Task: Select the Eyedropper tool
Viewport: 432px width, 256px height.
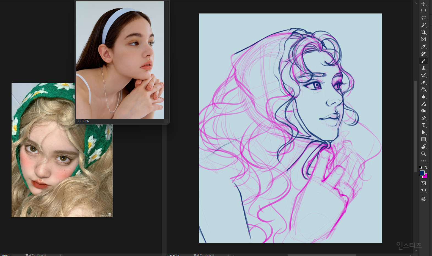Action: 423,47
